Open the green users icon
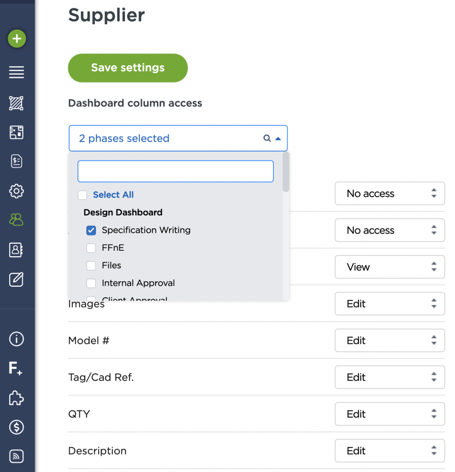This screenshot has width=455, height=472. click(17, 220)
